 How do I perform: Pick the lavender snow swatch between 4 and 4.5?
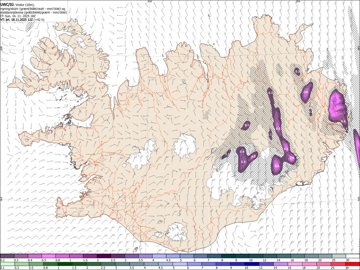click(x=159, y=256)
